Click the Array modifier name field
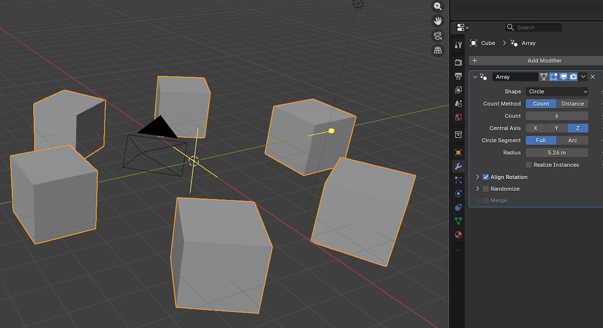Viewport: 603px width, 328px height. 515,77
